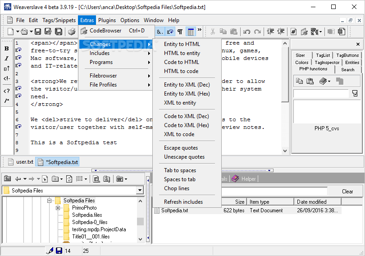The height and width of the screenshot is (256, 365).
Task: Click the Outdent lines icon
Action: pyautogui.click(x=281, y=32)
